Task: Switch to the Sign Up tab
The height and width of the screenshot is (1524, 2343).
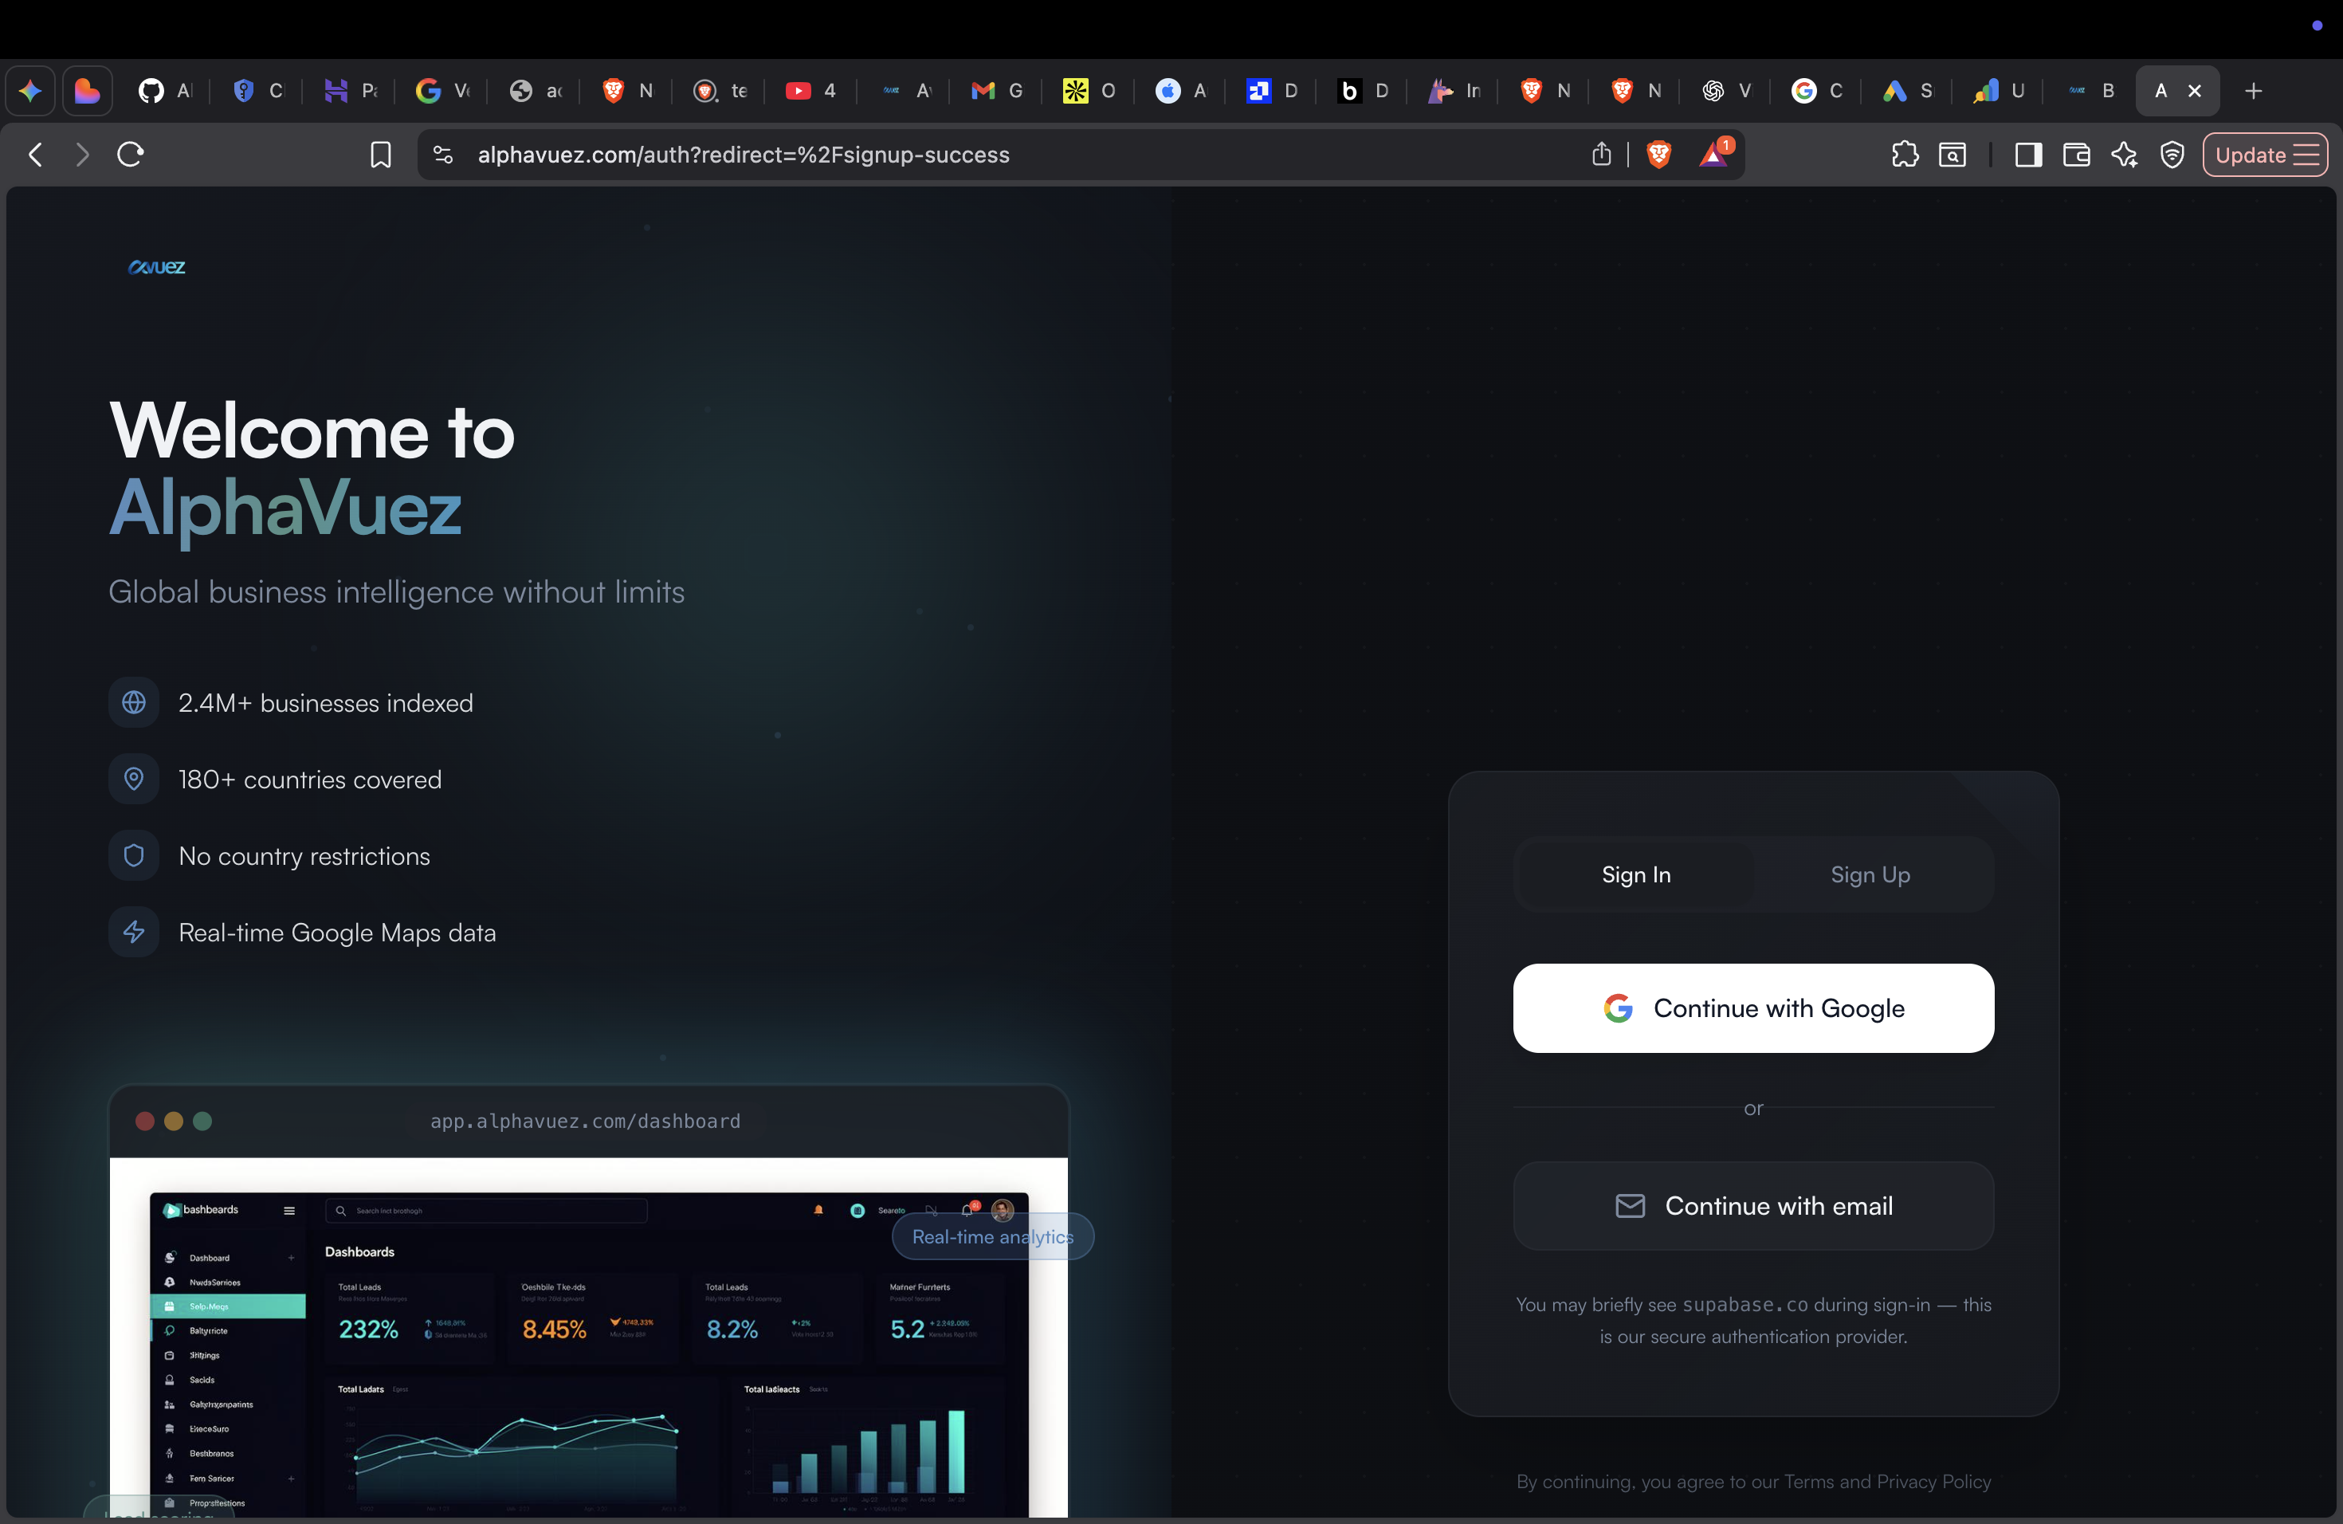Action: point(1869,874)
